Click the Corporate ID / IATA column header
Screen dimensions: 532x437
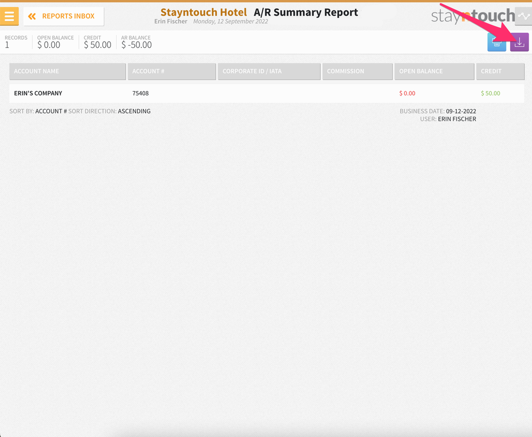tap(269, 71)
